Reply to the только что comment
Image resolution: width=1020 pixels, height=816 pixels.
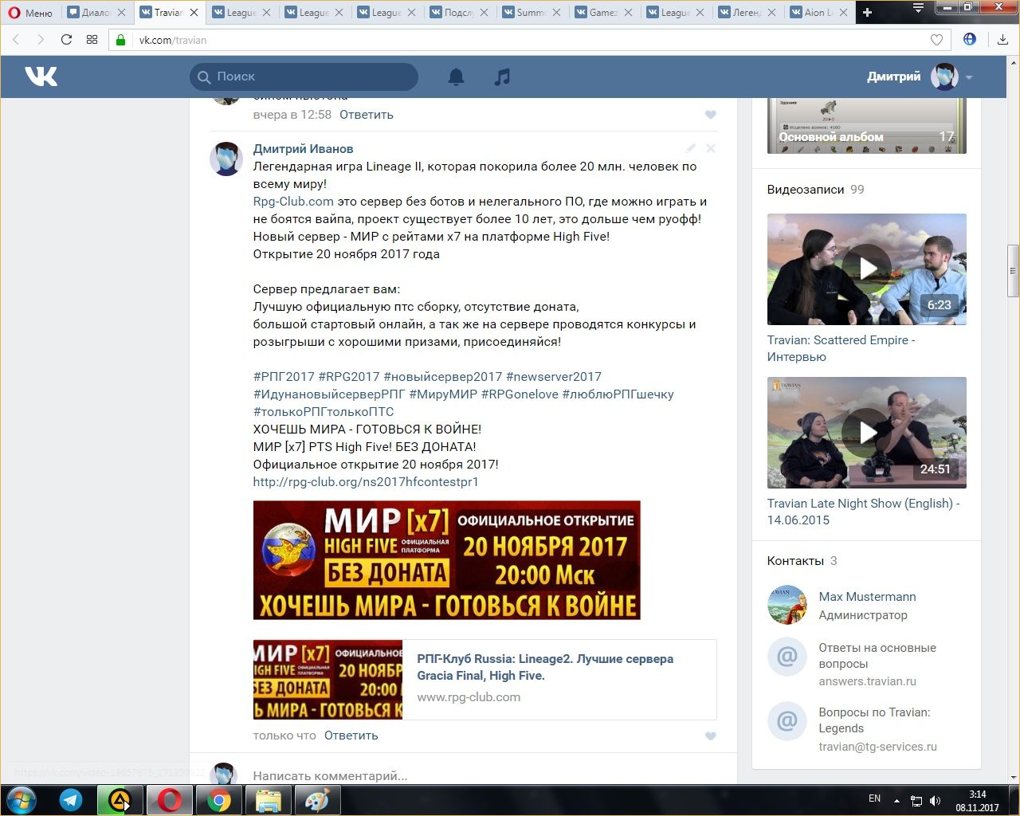coord(351,736)
